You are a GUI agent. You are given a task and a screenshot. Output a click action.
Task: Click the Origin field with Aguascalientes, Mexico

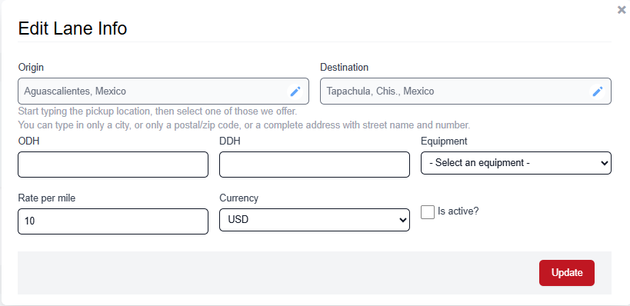(164, 91)
